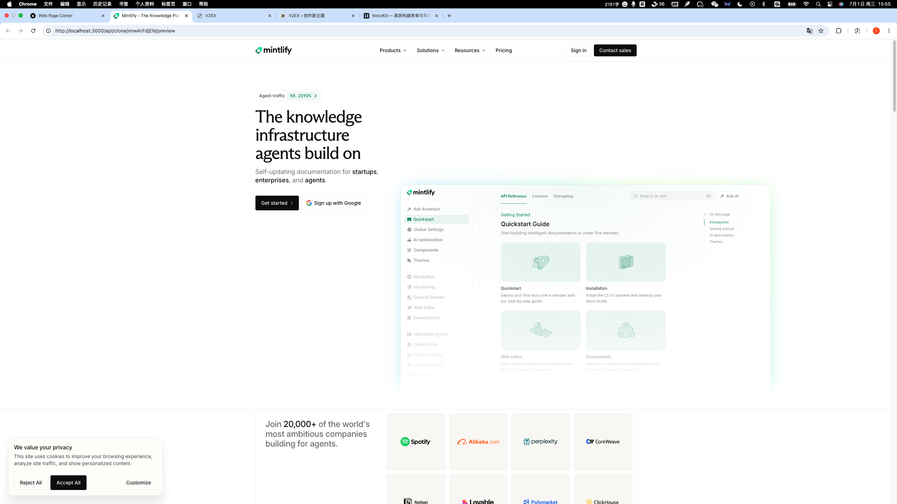This screenshot has height=504, width=897.
Task: Click the Search or ask field
Action: coord(672,196)
